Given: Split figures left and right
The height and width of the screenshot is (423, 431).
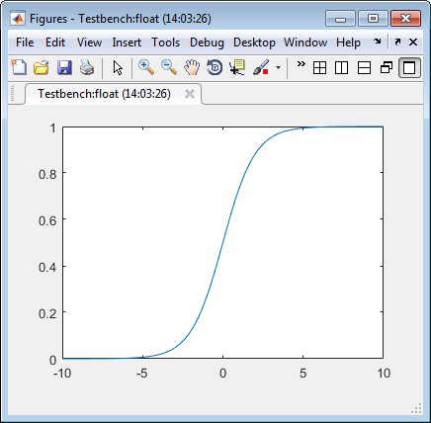Looking at the screenshot, I should click(x=341, y=68).
